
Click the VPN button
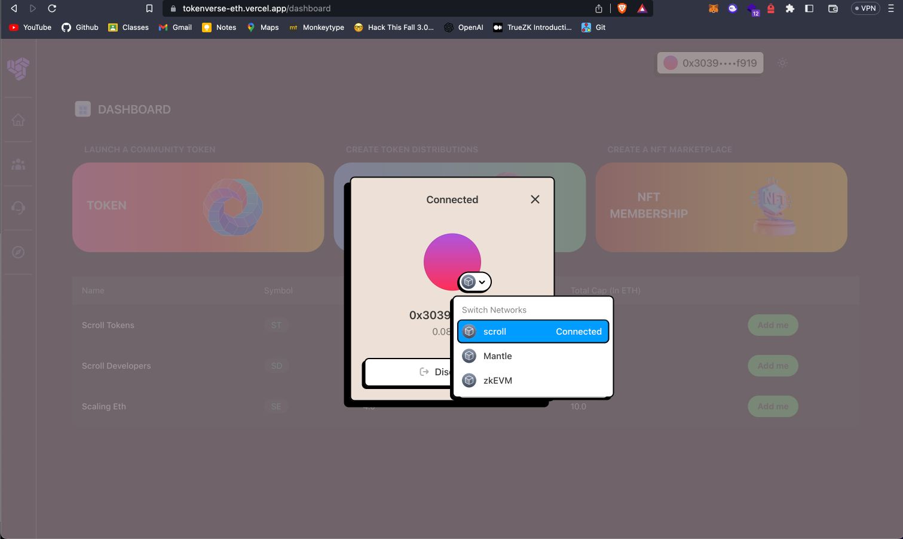pyautogui.click(x=865, y=8)
